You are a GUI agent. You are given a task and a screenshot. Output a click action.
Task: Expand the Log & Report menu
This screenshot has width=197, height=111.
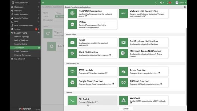tap(25, 59)
